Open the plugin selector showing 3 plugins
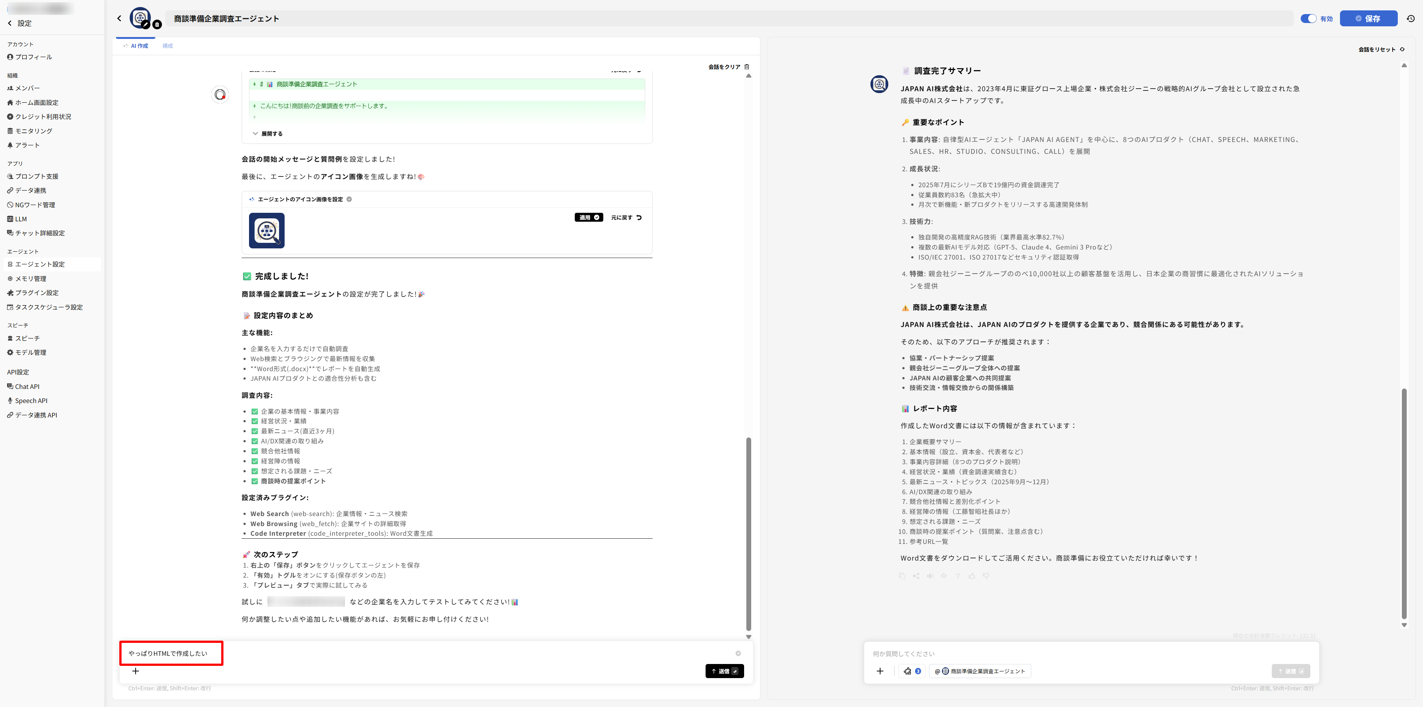The height and width of the screenshot is (707, 1423). (x=912, y=671)
